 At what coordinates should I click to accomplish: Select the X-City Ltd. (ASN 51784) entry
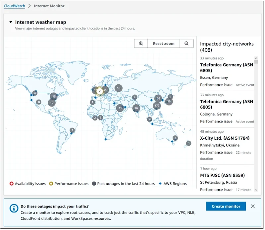click(227, 146)
